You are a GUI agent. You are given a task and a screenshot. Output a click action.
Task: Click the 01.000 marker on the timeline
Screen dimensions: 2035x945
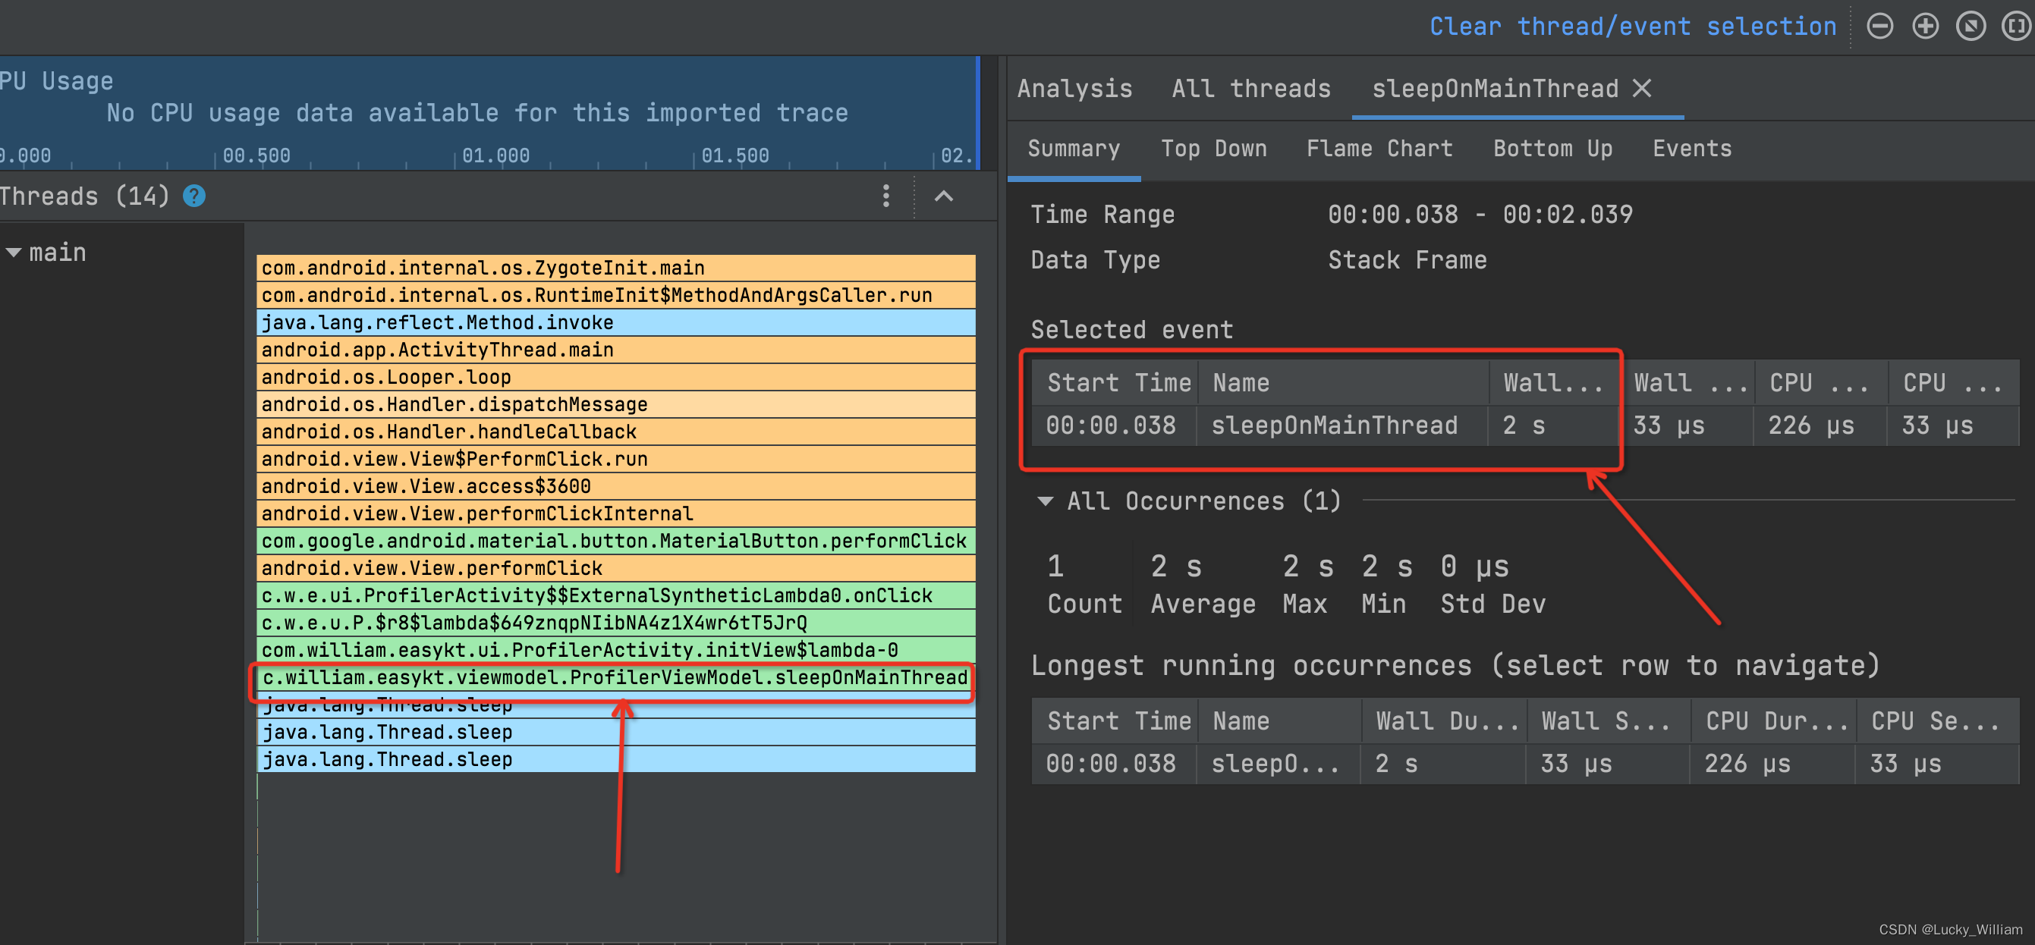click(495, 155)
